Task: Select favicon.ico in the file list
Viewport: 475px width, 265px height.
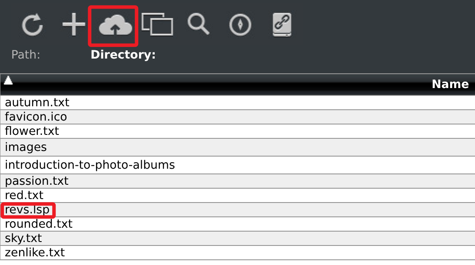Action: click(36, 117)
